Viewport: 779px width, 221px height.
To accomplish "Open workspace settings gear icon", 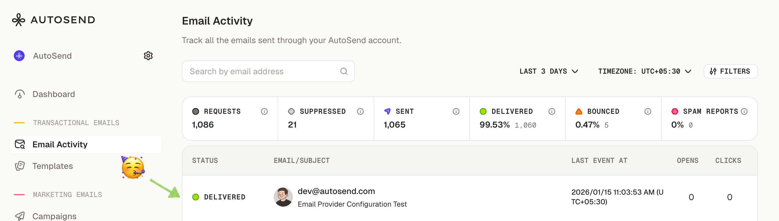I will point(148,56).
